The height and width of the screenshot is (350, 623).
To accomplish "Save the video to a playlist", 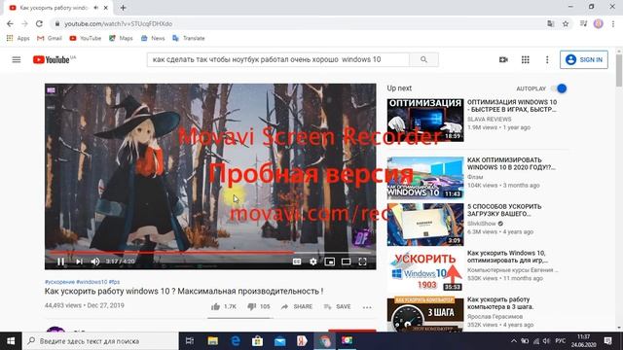I will pos(337,306).
